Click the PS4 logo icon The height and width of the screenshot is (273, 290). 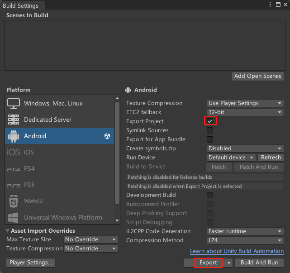13,169
